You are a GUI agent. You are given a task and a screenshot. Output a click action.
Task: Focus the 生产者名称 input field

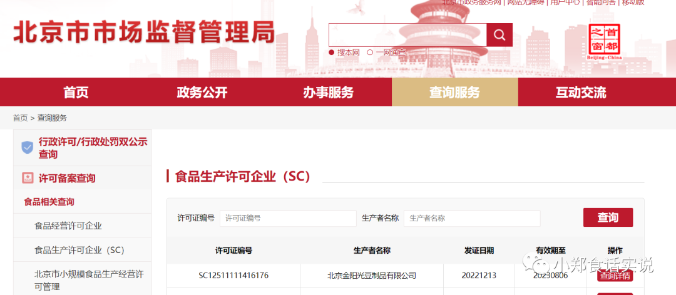pyautogui.click(x=472, y=218)
